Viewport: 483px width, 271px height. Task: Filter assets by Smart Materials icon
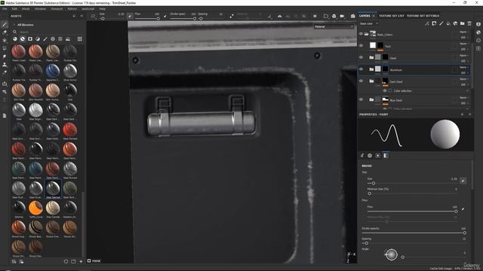pyautogui.click(x=23, y=39)
